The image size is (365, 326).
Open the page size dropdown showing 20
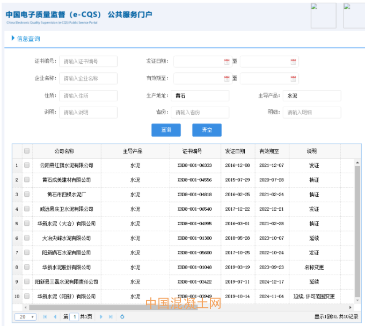[25, 317]
